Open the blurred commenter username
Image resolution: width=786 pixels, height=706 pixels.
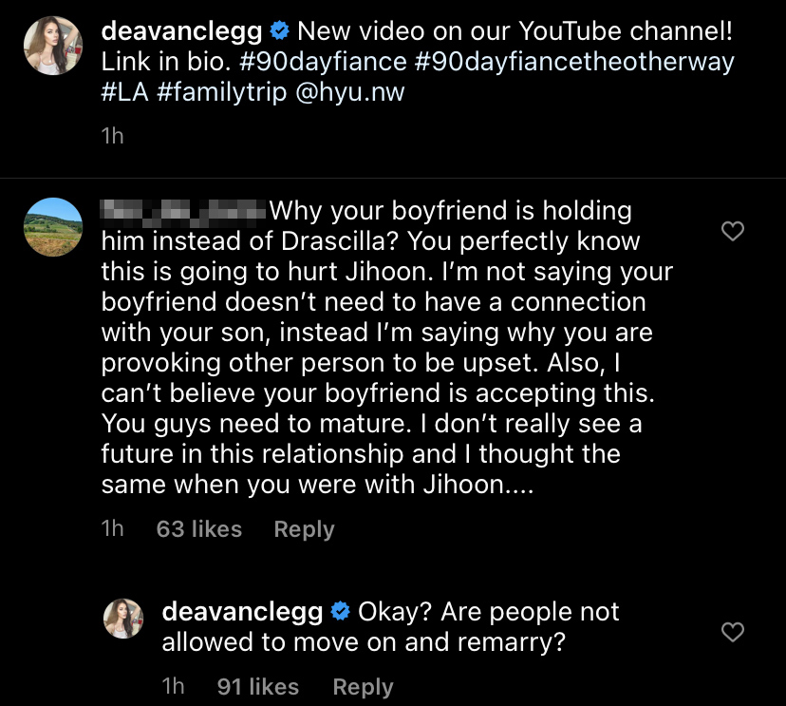click(183, 209)
